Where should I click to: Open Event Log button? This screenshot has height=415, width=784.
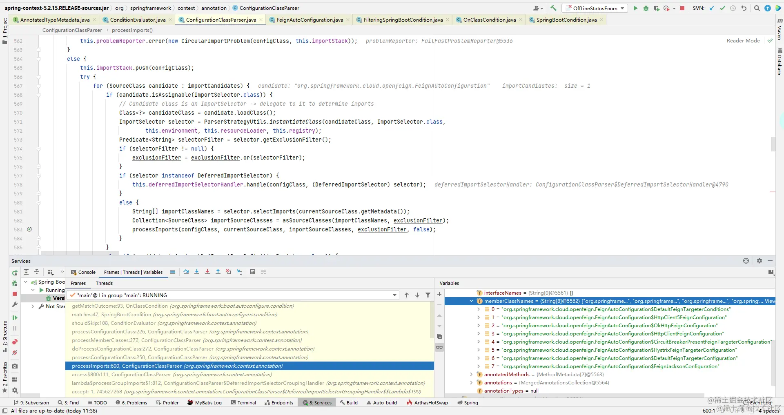pos(758,403)
